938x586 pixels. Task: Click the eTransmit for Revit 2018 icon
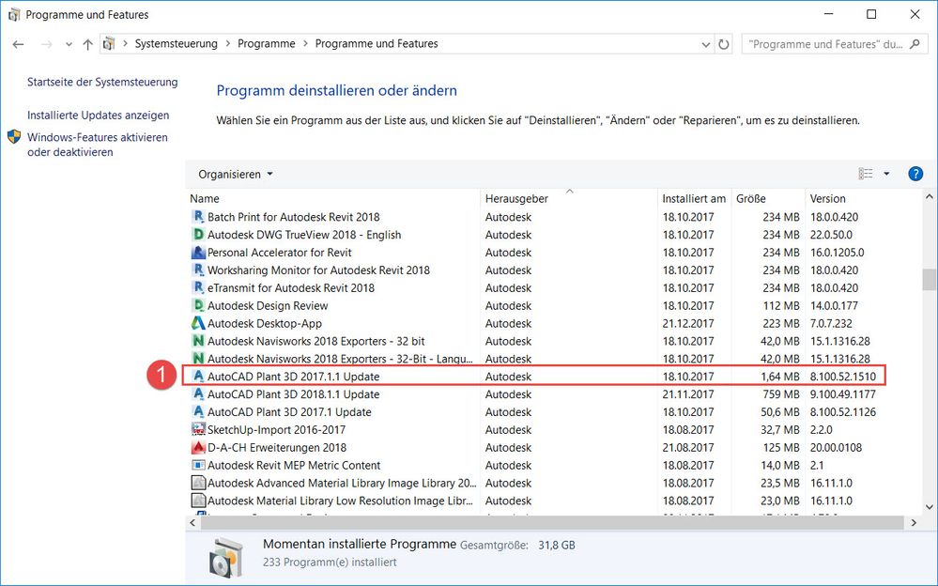(x=198, y=288)
